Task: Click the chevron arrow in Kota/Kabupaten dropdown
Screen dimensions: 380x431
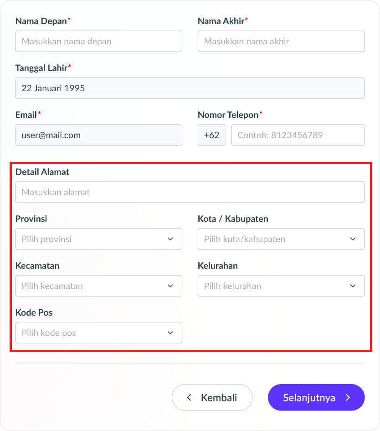Action: click(353, 239)
